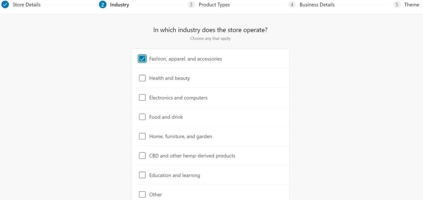Click the Health and beauty label text
This screenshot has width=423, height=200.
pos(169,78)
